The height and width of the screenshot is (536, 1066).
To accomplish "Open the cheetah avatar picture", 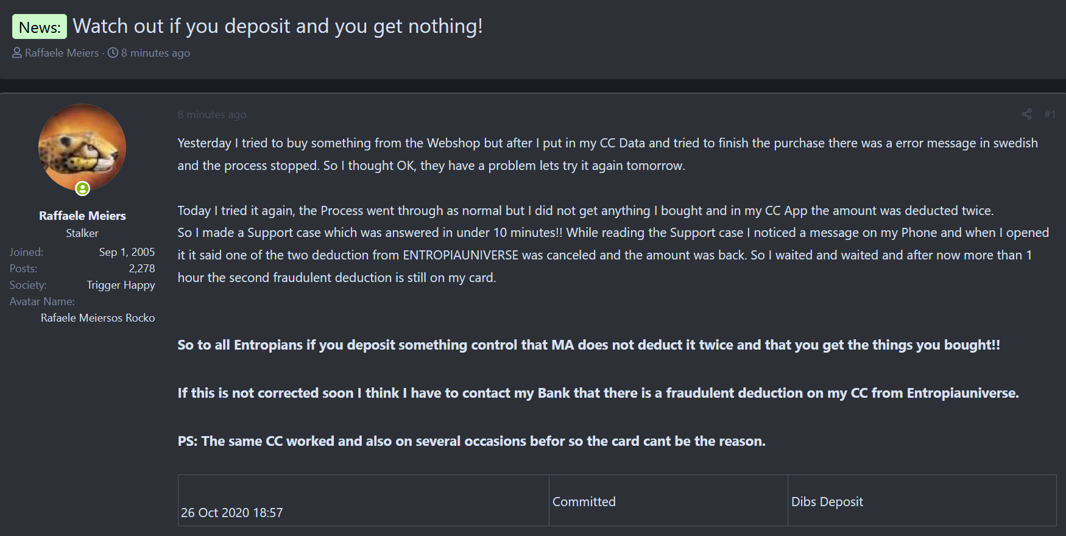I will coord(82,147).
